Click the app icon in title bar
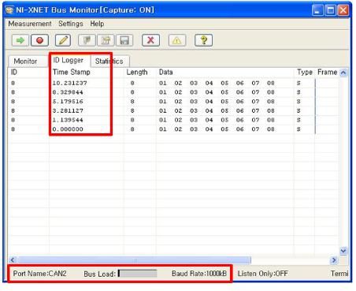This screenshot has width=356, height=291. click(x=9, y=10)
